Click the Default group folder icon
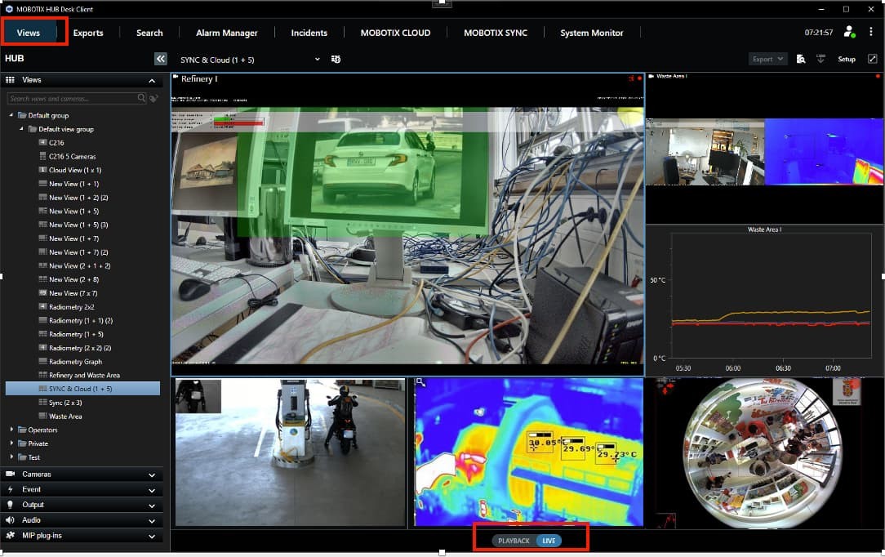This screenshot has height=557, width=885. 22,115
